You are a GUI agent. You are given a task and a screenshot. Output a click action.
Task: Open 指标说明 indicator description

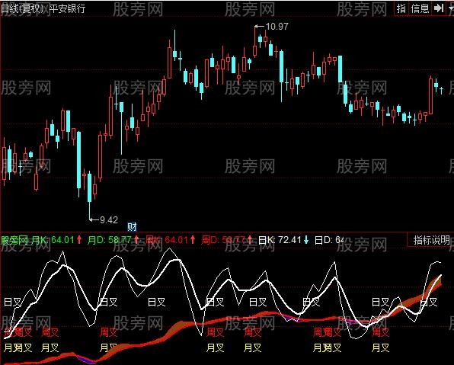[431, 240]
